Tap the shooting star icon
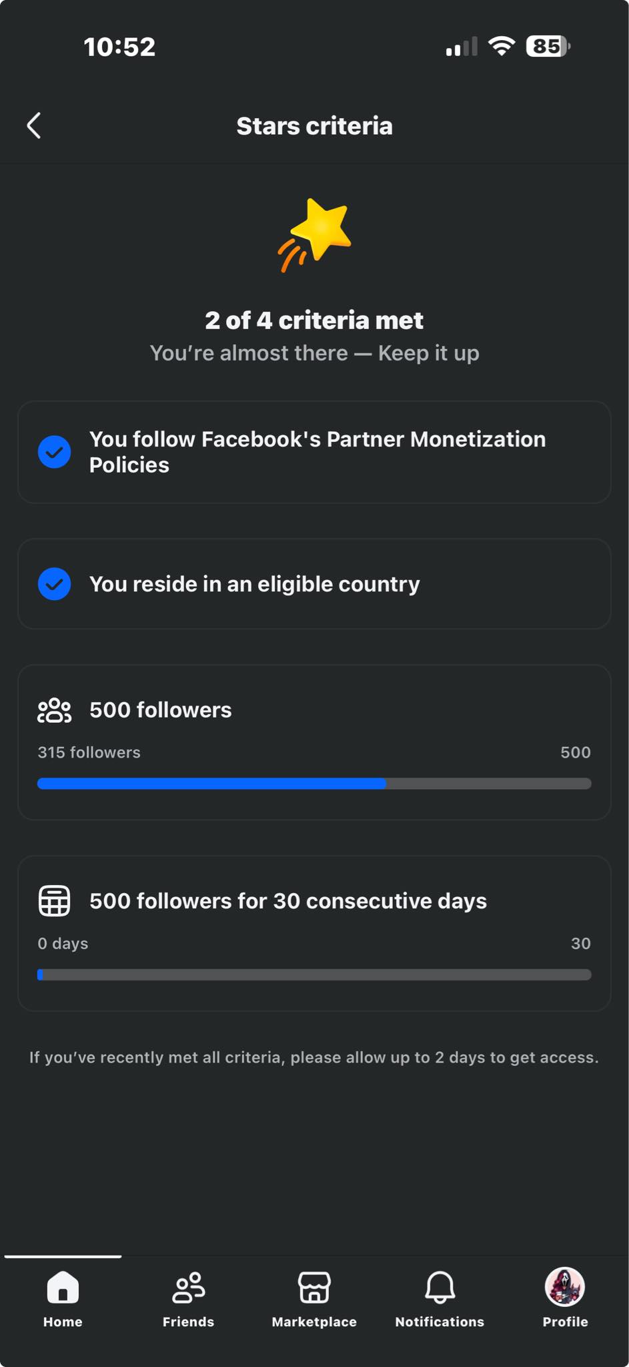This screenshot has height=1367, width=629. [x=315, y=235]
